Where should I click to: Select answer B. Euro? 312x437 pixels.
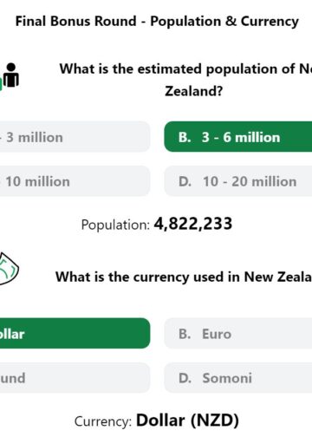pos(238,333)
